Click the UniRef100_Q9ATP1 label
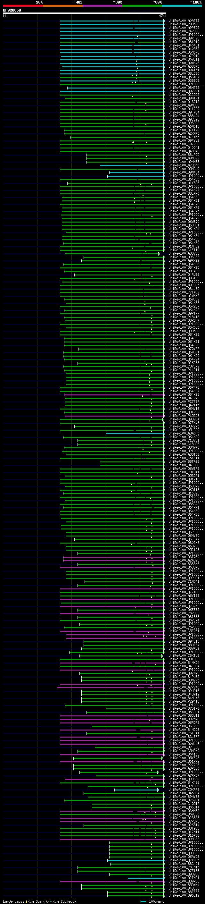 [x=184, y=98]
